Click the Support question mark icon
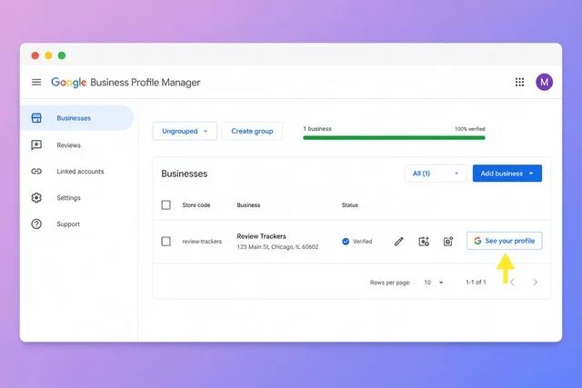582x388 pixels. [36, 224]
